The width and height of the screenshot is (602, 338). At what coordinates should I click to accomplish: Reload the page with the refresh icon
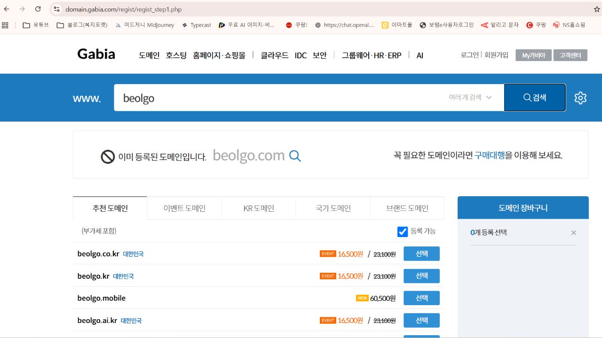point(38,9)
